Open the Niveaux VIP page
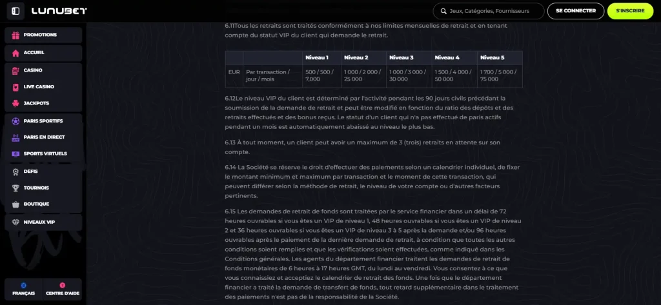Screen dimensions: 661x305 tap(43, 222)
